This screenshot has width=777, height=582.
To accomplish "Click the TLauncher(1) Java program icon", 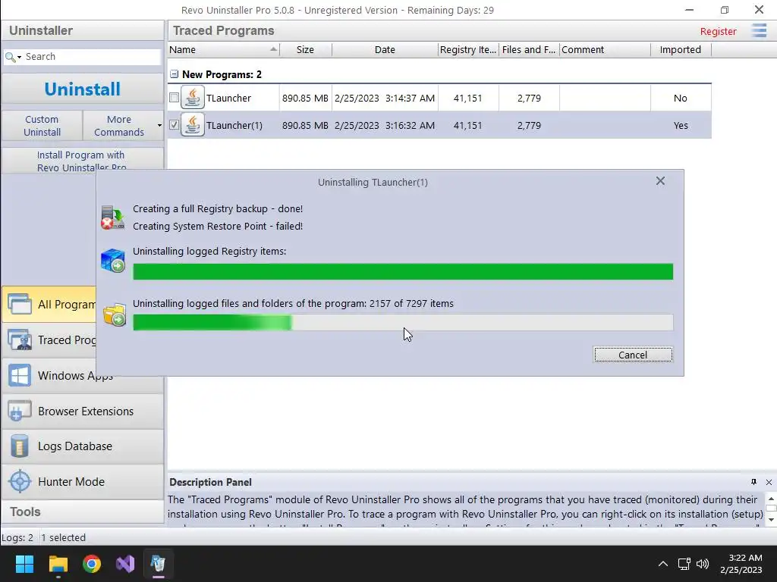I will 193,125.
